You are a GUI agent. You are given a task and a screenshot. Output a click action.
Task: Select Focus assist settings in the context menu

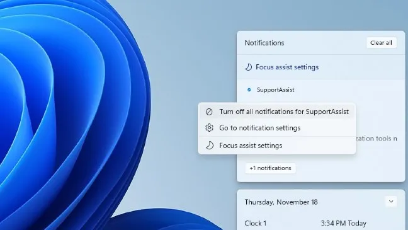tap(277, 146)
